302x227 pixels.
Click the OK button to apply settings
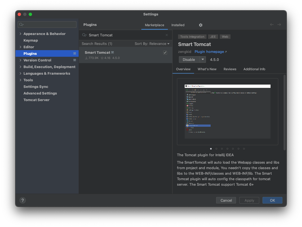coord(272,200)
